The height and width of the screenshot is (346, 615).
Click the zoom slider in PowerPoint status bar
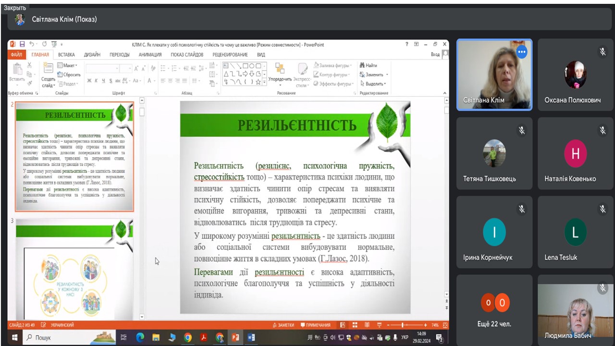(x=406, y=325)
